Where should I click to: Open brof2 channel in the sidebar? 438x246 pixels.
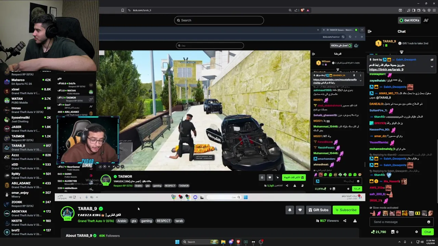pos(27,232)
